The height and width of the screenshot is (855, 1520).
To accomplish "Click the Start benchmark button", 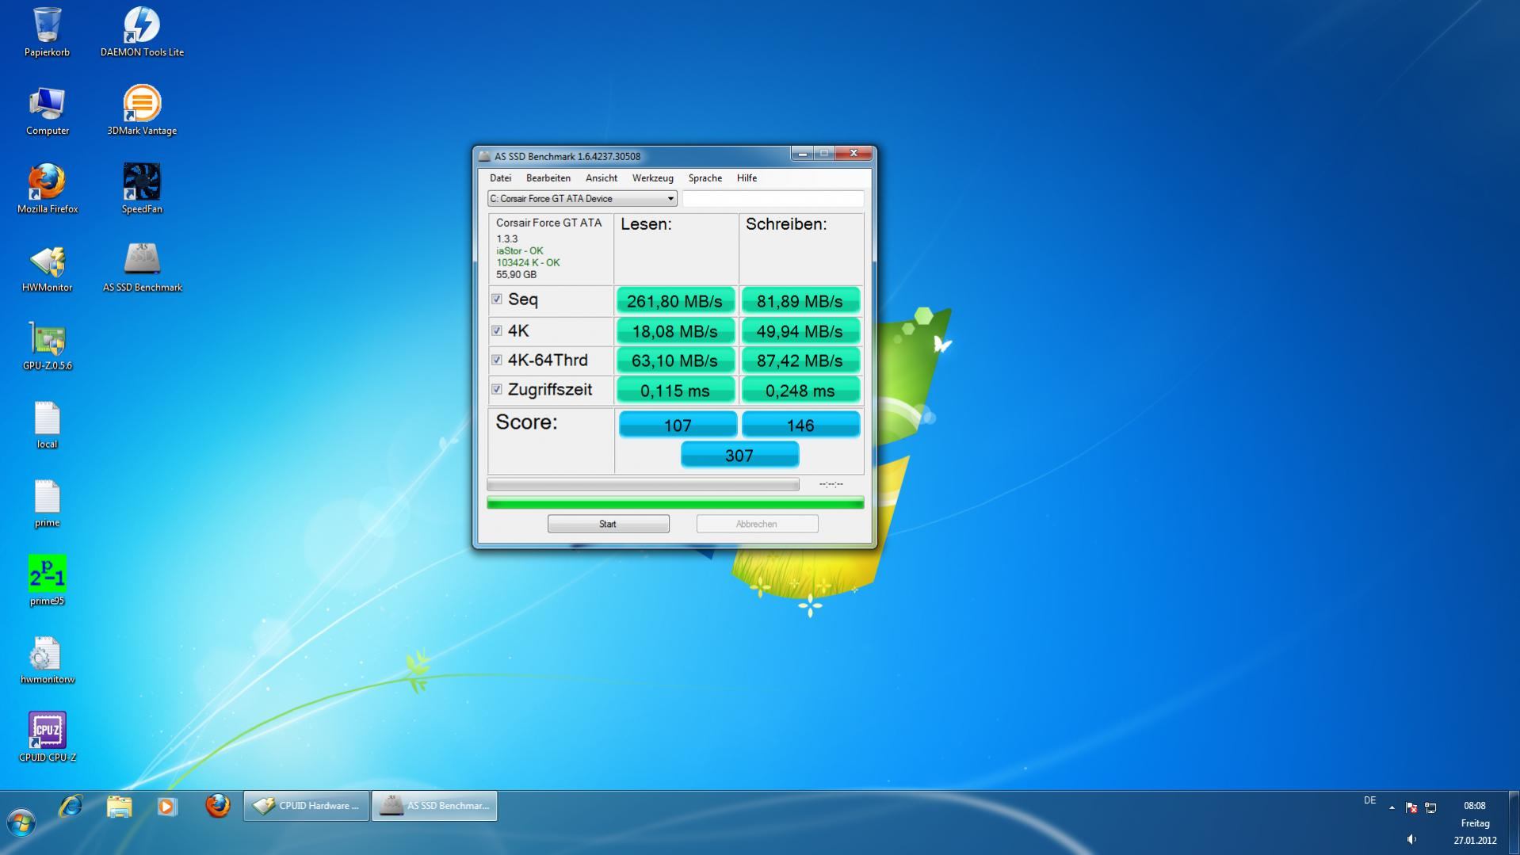I will pos(608,524).
